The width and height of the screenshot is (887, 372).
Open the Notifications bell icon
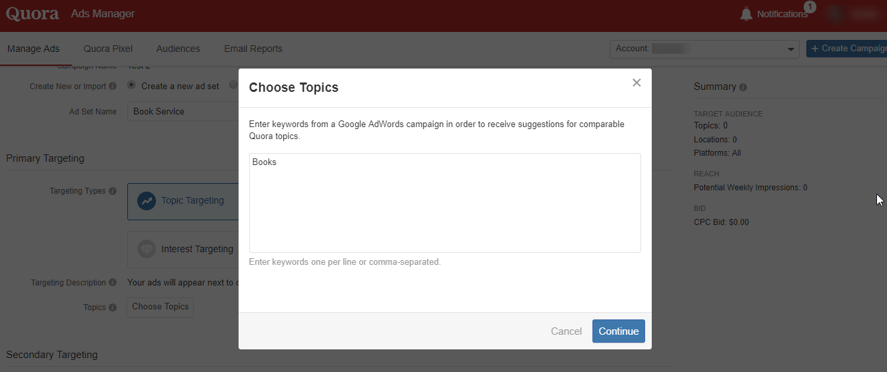click(746, 14)
